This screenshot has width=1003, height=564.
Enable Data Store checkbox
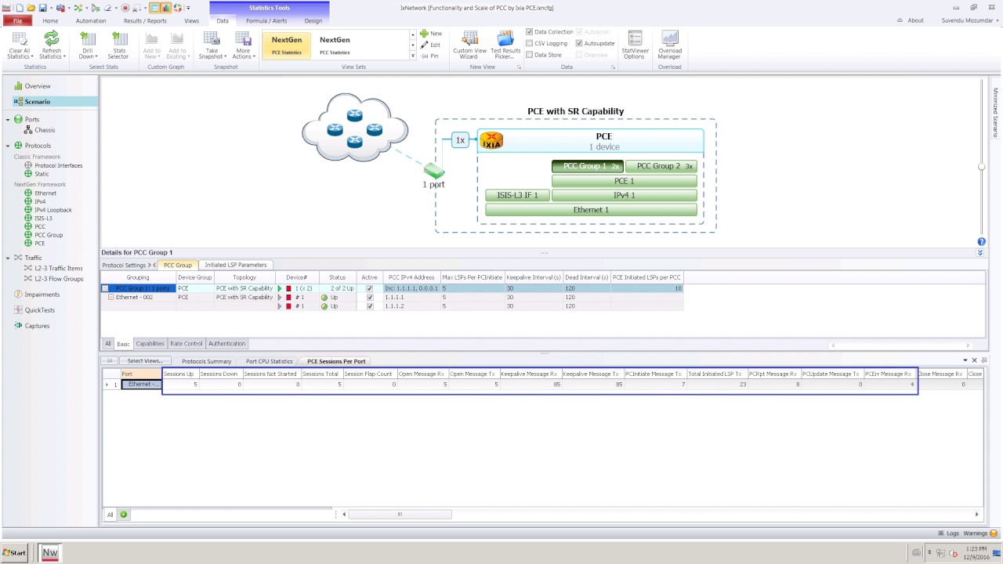[530, 55]
